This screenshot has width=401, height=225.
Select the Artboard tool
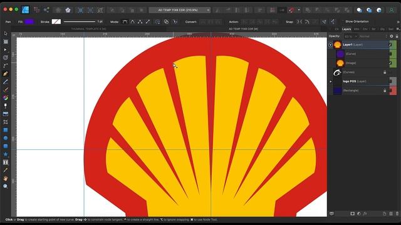coord(6,42)
